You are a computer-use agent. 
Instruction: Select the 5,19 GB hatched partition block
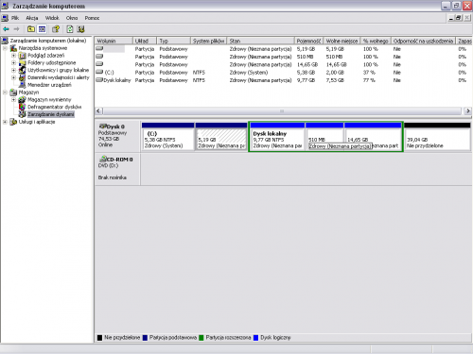[221, 137]
